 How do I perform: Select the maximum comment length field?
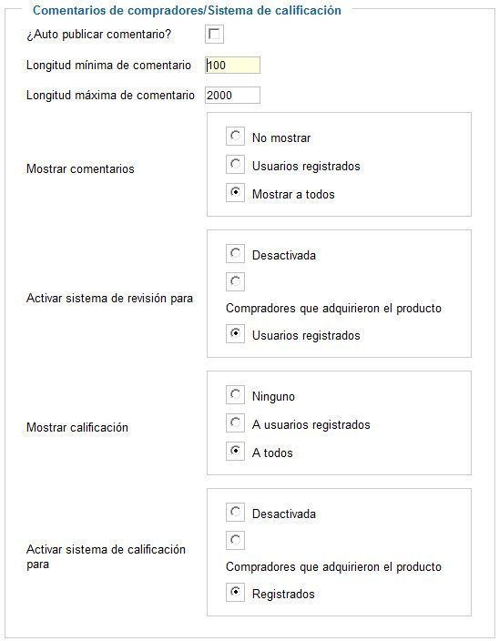tap(232, 96)
